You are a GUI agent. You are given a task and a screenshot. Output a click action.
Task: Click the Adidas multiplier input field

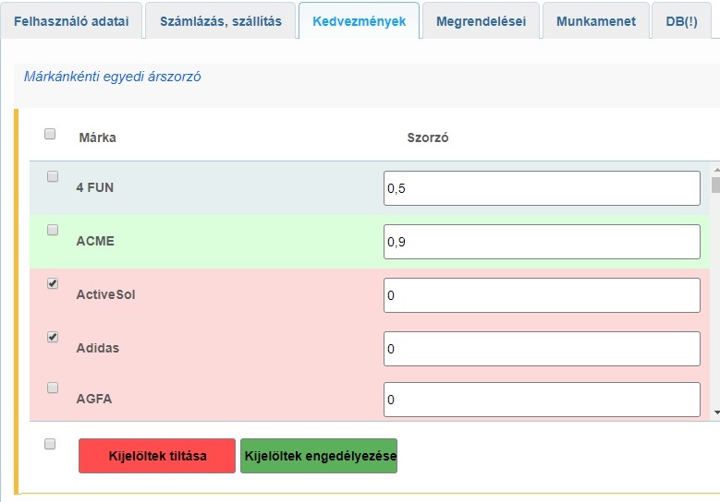coord(542,349)
